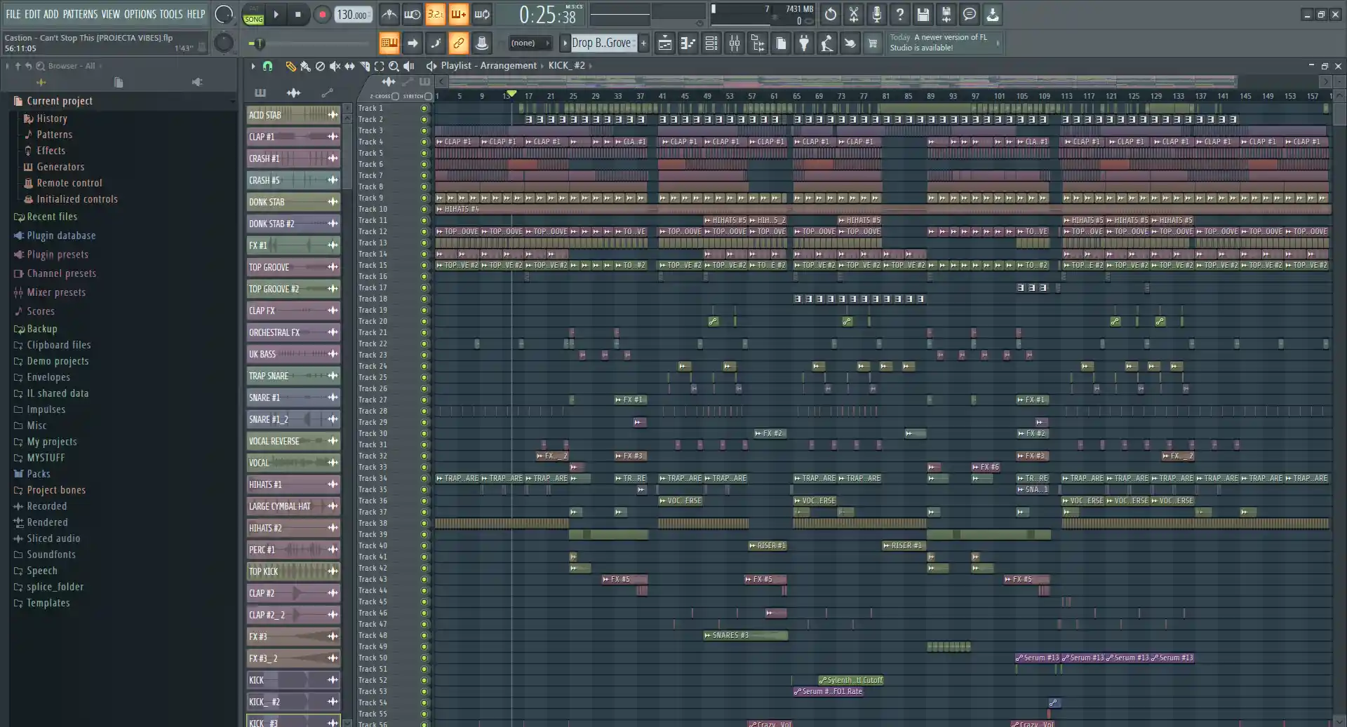Image resolution: width=1347 pixels, height=727 pixels.
Task: Open the VIEW menu
Action: 111,14
